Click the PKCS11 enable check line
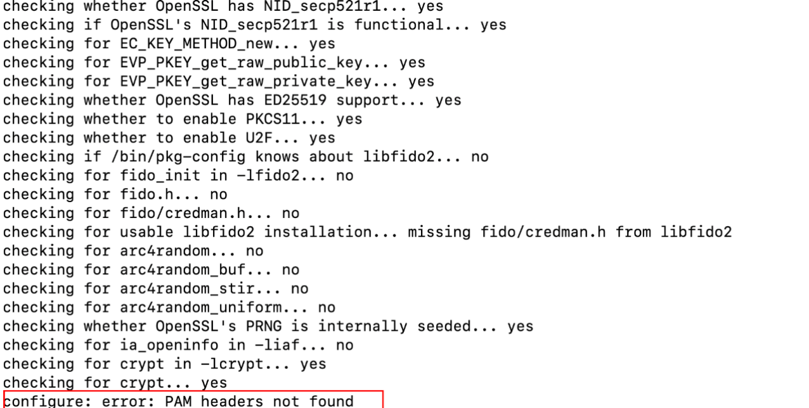The width and height of the screenshot is (809, 408). click(x=183, y=119)
